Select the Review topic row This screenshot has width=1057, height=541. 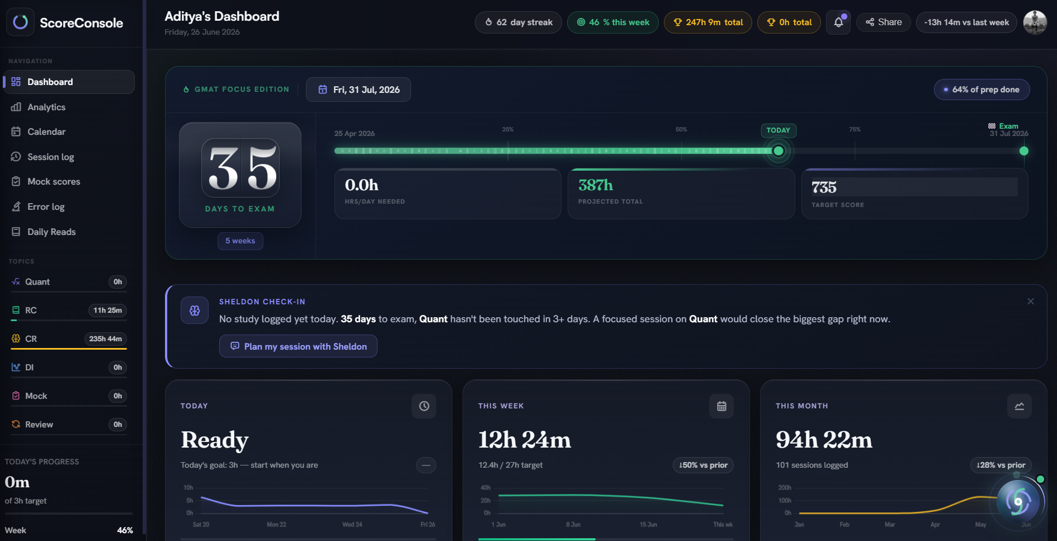tap(69, 425)
